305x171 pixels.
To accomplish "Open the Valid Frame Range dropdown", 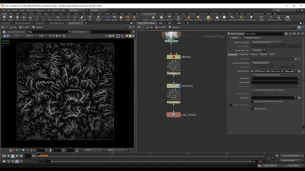I will click(268, 42).
